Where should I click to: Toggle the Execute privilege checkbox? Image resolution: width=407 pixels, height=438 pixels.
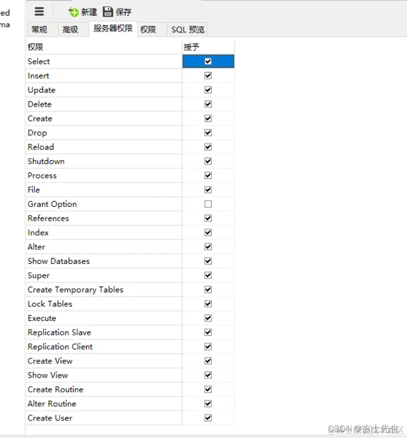208,318
